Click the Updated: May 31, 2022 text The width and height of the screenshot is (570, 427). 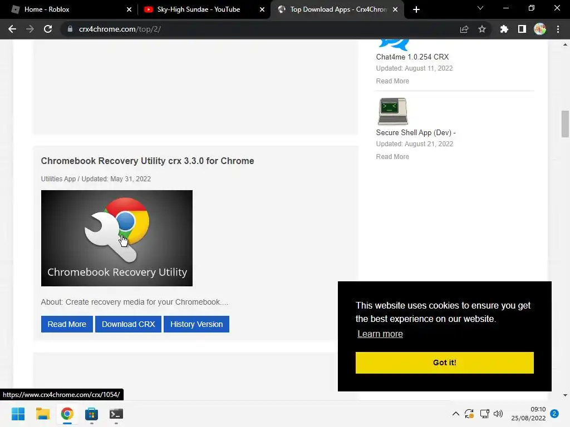(116, 179)
